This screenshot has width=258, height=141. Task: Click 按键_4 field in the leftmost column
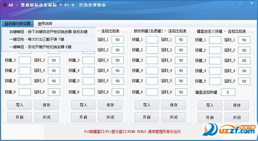(x=25, y=70)
